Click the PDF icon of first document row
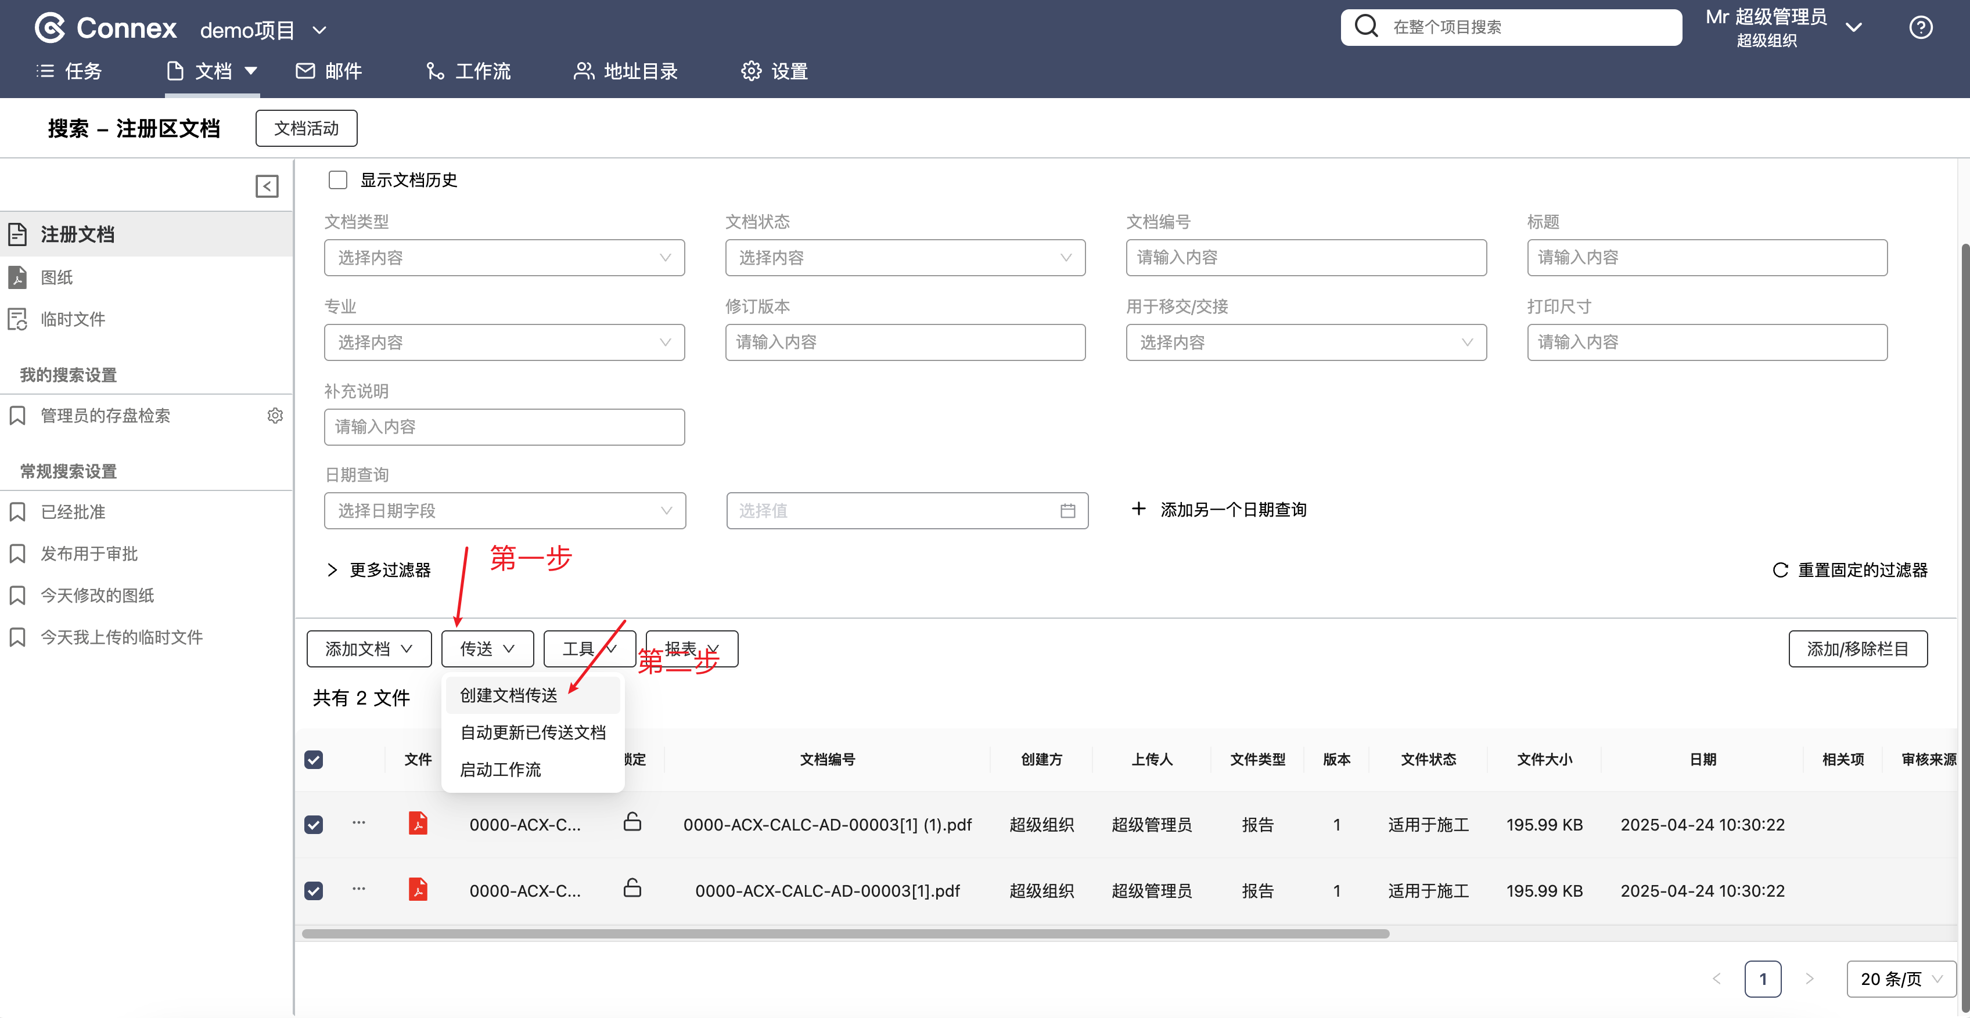This screenshot has height=1018, width=1970. 418,823
